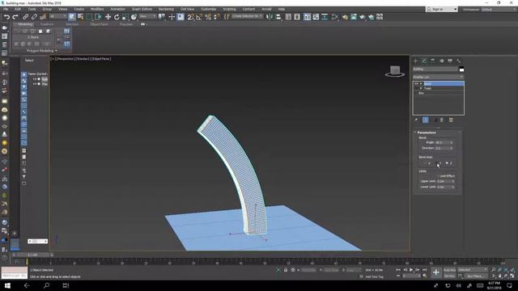This screenshot has width=518, height=291.
Task: Open the Edit menu
Action: click(18, 9)
